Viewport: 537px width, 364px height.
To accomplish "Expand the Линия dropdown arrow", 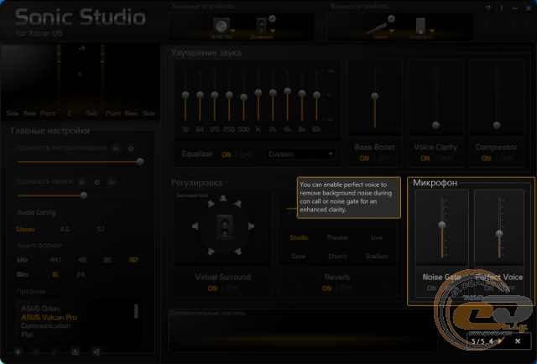I will pyautogui.click(x=392, y=31).
